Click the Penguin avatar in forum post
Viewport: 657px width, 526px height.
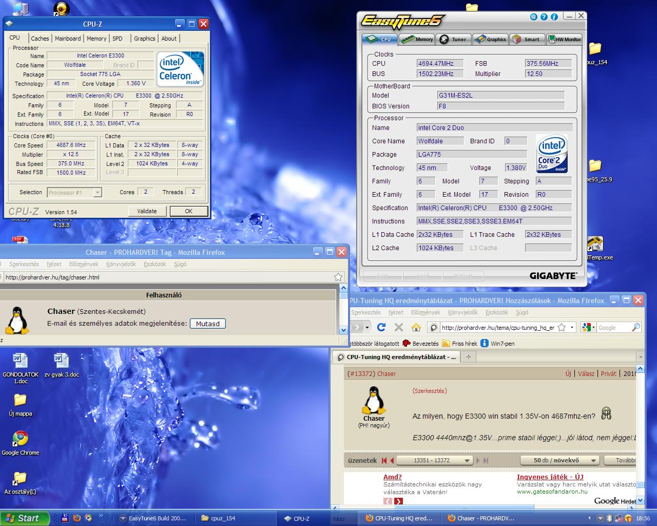(374, 400)
